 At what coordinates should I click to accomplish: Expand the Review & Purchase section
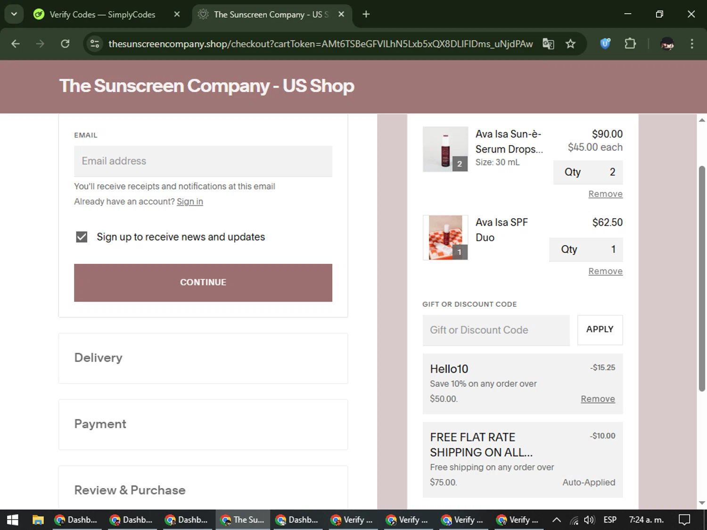tap(203, 489)
